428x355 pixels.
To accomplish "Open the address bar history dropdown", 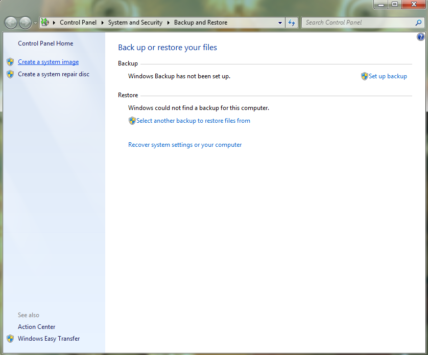I will 280,23.
